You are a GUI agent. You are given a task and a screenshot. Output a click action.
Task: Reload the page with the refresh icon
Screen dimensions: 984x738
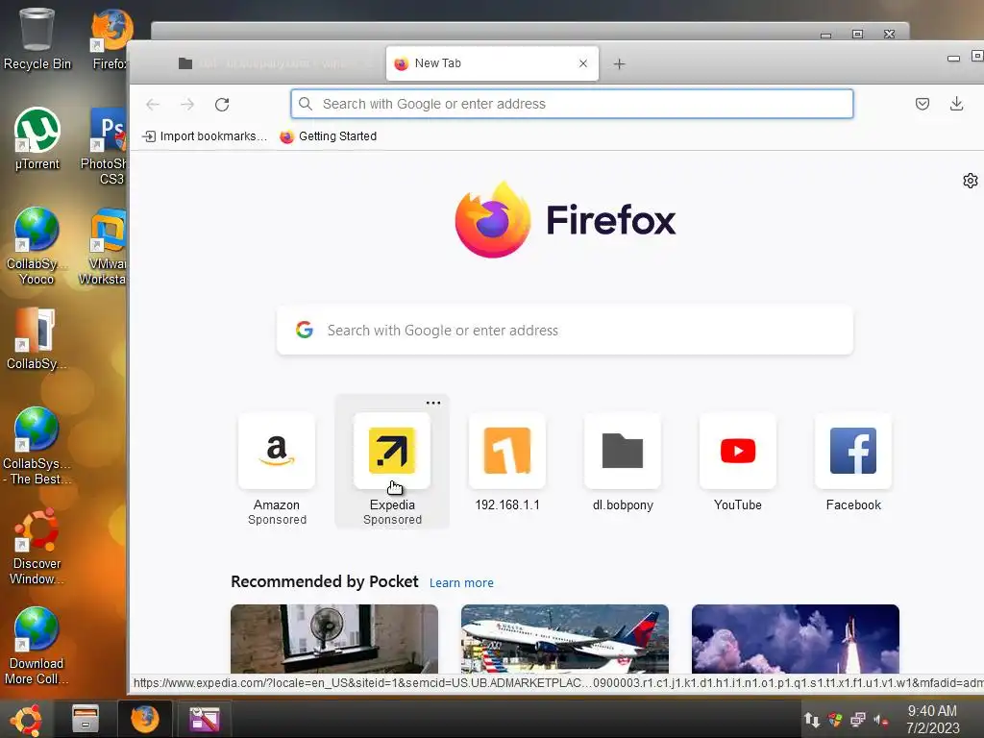coord(222,104)
